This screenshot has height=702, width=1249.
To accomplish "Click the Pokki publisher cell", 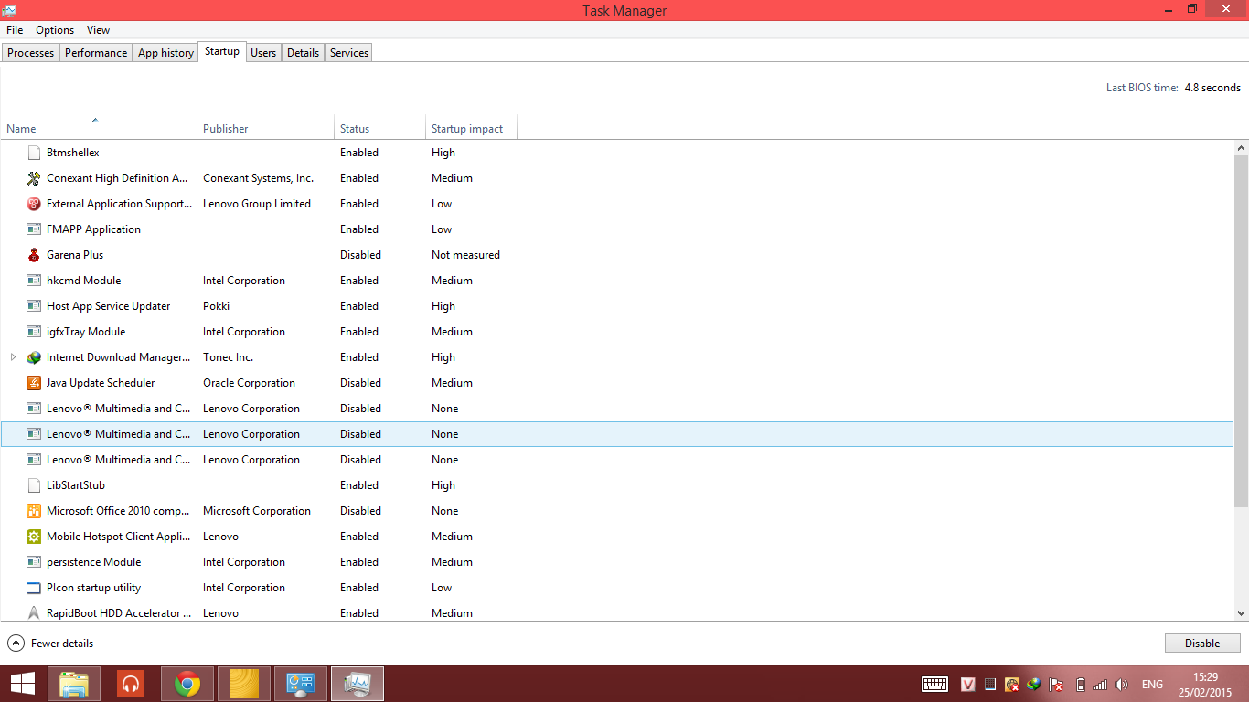I will [216, 306].
